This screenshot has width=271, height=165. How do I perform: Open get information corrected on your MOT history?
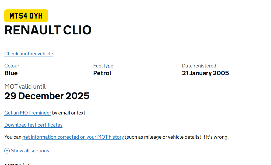73,137
